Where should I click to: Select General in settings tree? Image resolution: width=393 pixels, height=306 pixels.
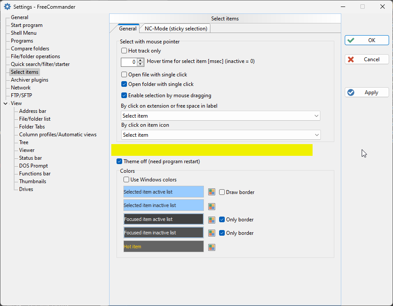click(x=19, y=17)
